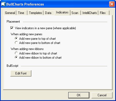This screenshot has height=101, width=116.
Task: Confirm preferences with the OK button
Action: tap(79, 95)
